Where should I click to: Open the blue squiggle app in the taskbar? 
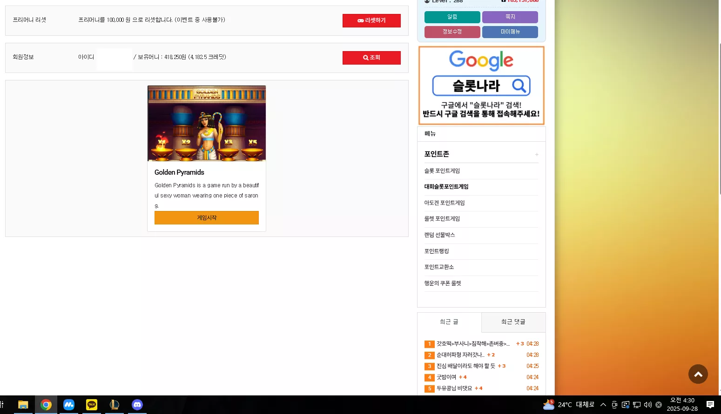[x=69, y=405]
